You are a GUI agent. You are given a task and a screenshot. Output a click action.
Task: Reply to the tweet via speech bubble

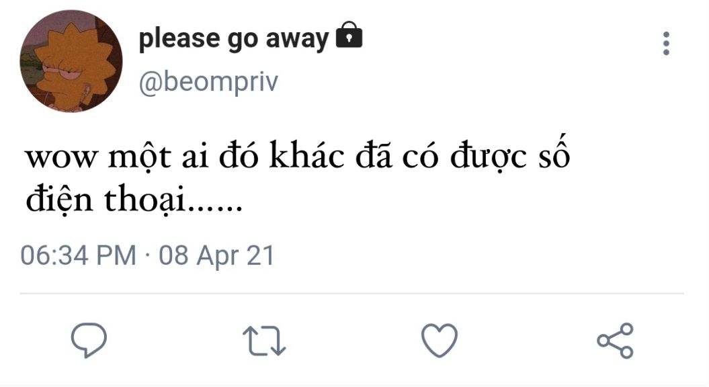pos(89,340)
